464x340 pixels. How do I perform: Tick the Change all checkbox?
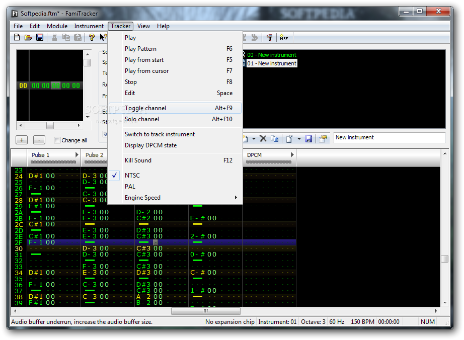click(x=57, y=140)
